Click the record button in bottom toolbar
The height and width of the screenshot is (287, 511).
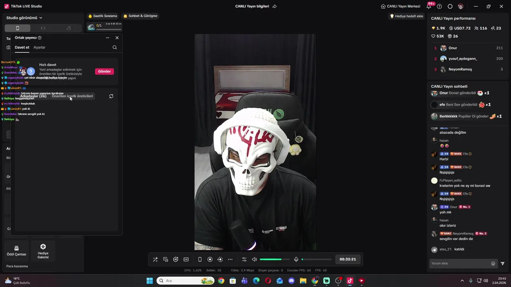210,259
